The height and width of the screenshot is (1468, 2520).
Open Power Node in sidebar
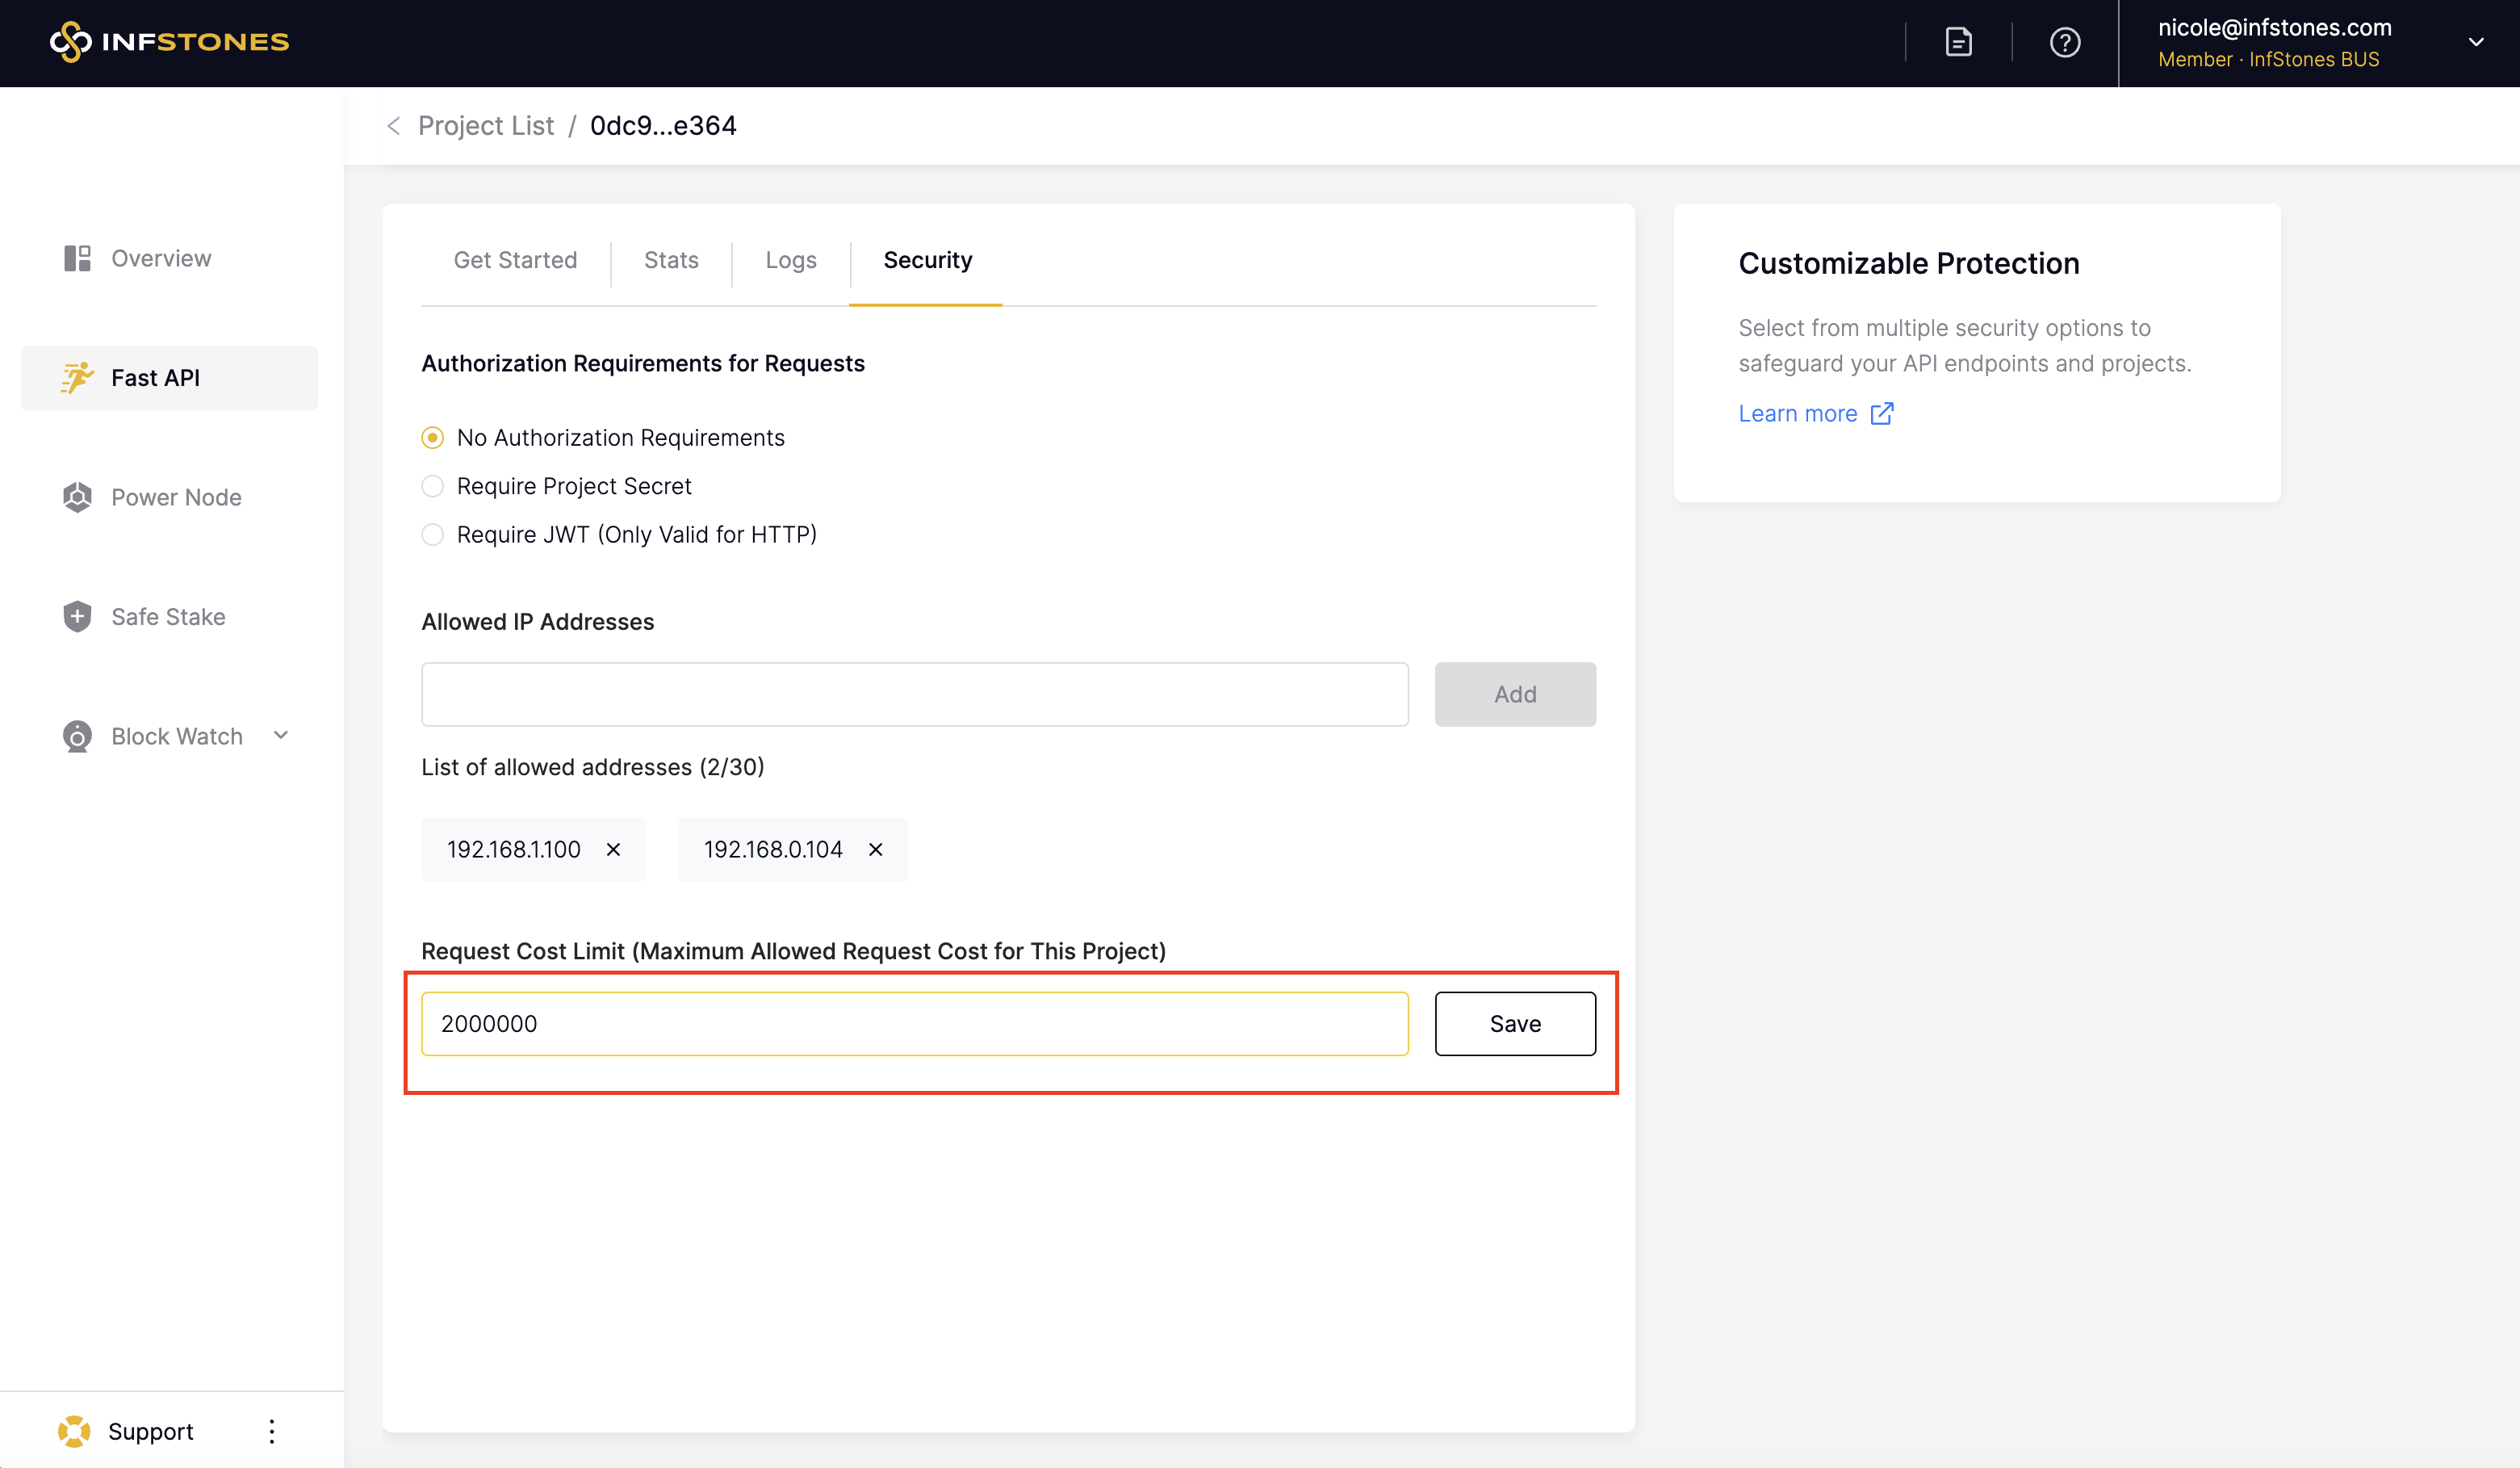[175, 497]
